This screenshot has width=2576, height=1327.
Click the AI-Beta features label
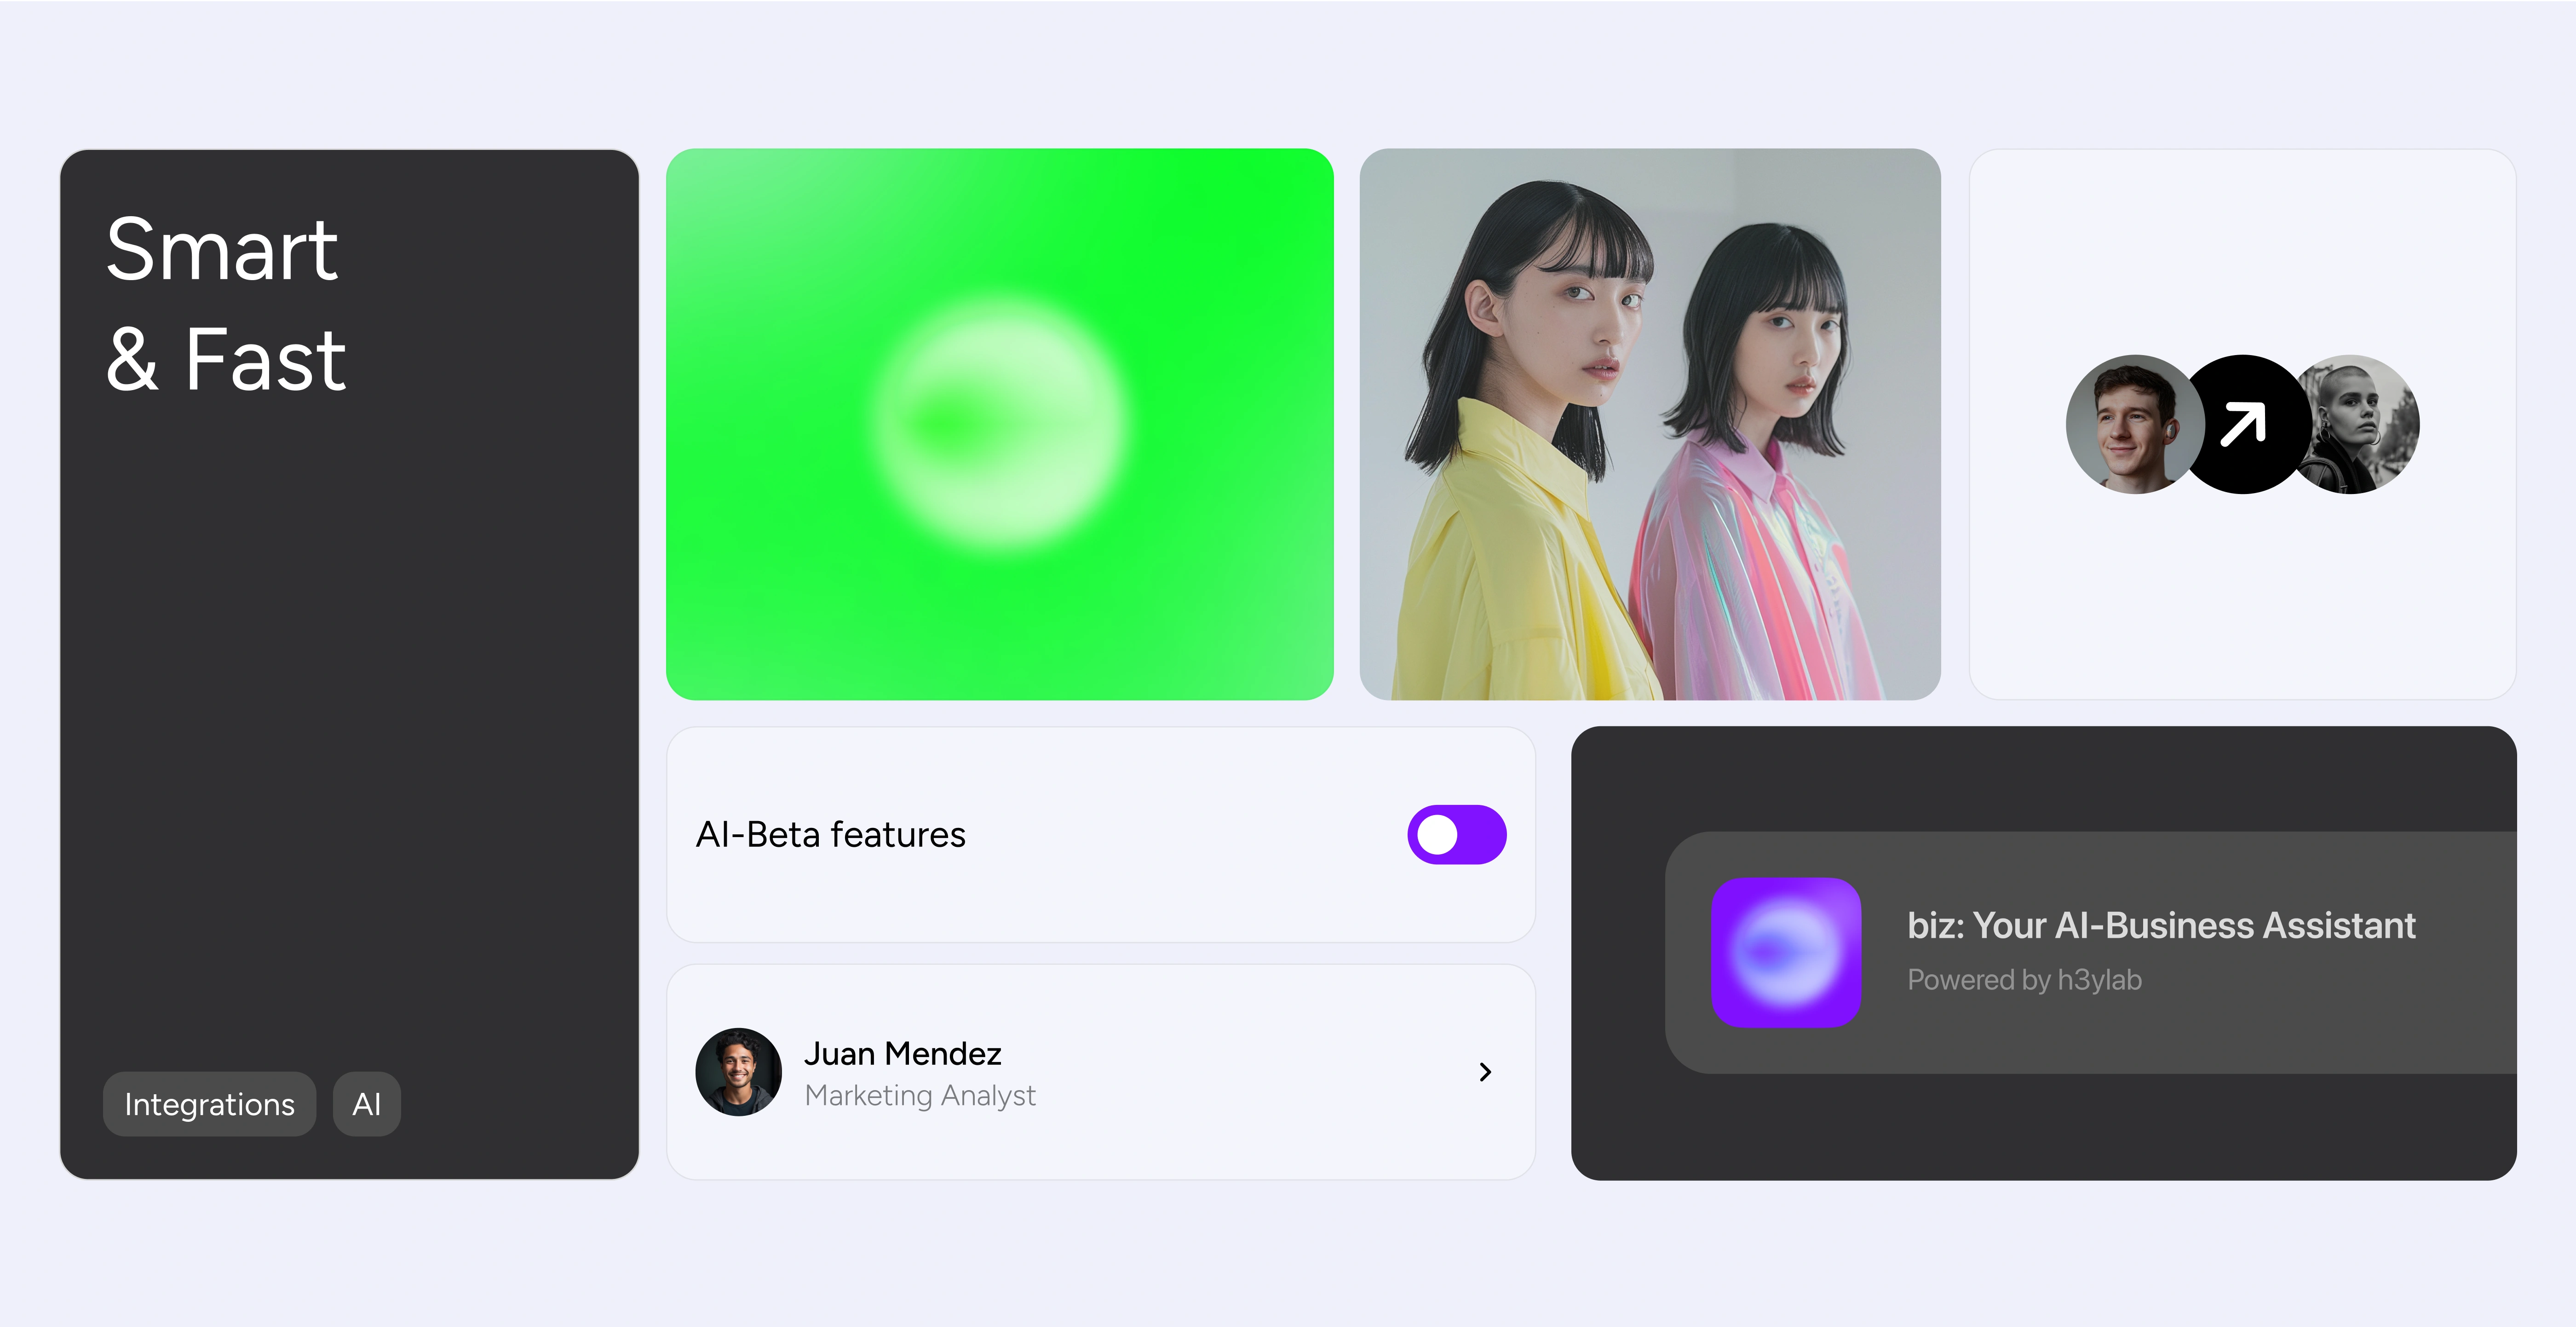(830, 834)
